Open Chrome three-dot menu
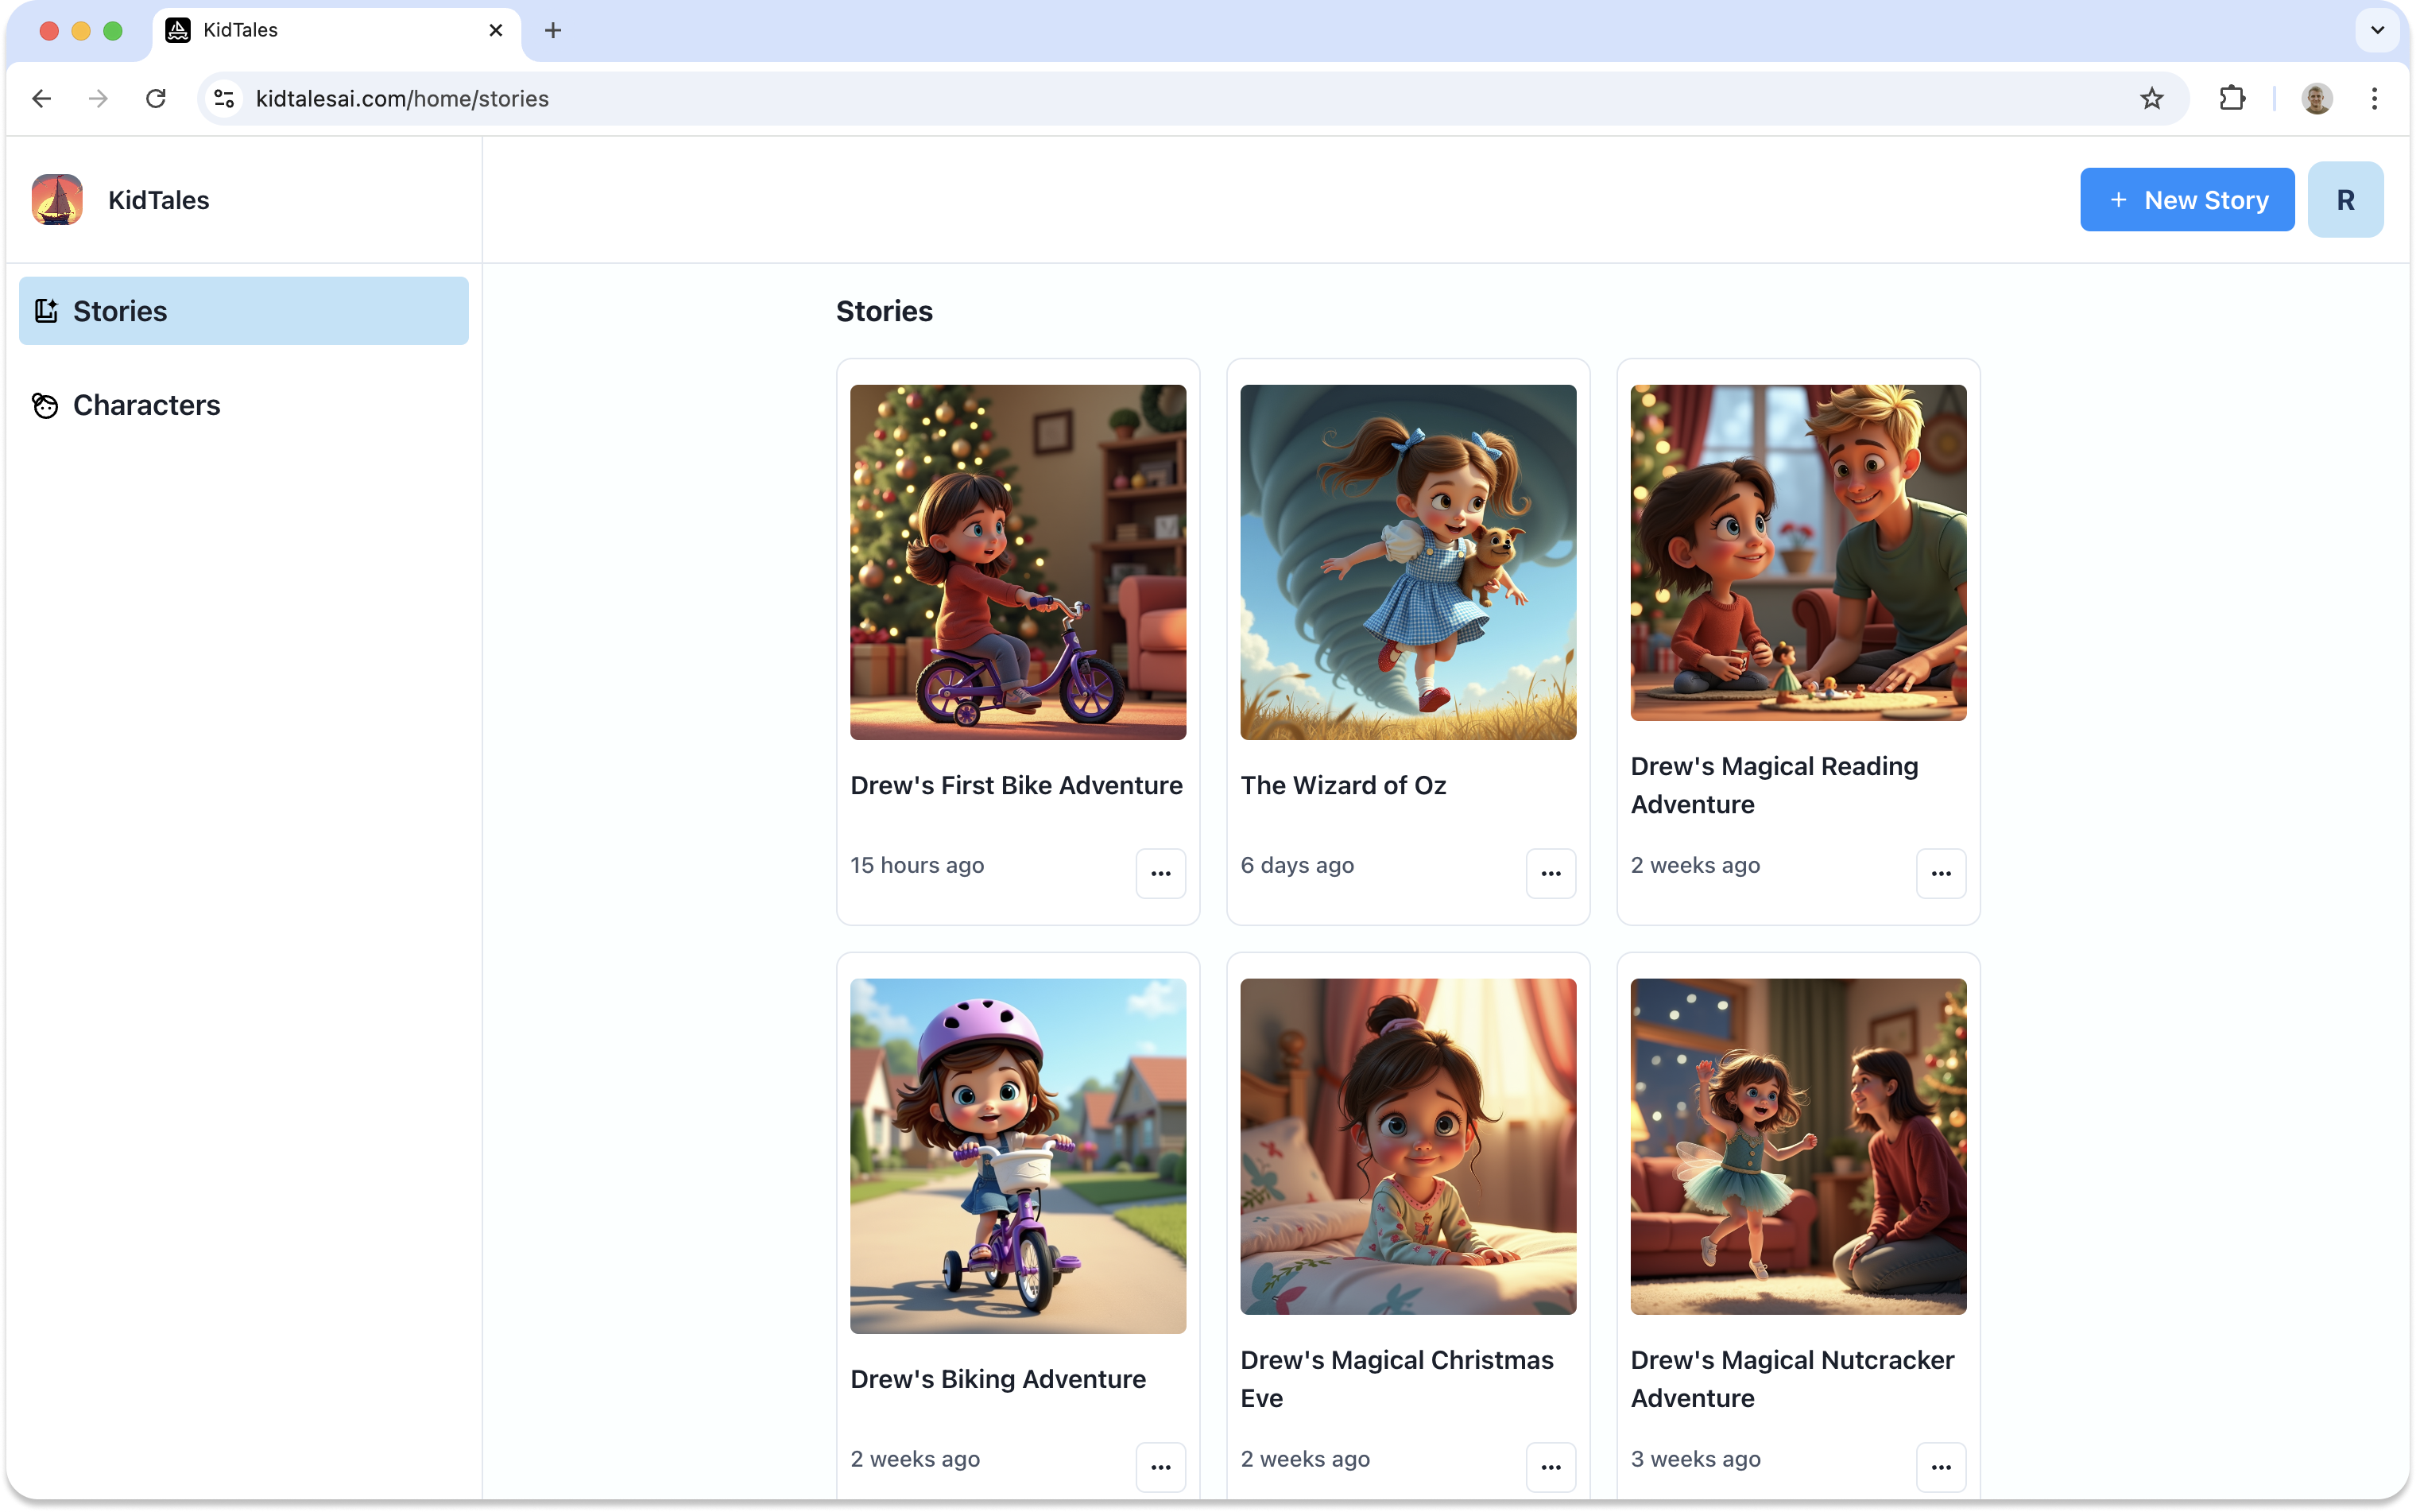This screenshot has width=2416, height=1512. 2374,98
